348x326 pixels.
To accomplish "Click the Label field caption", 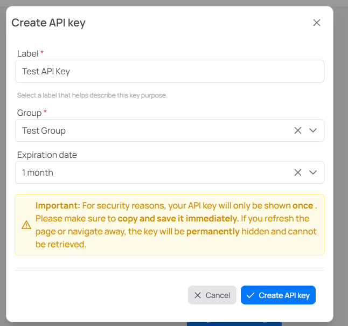I will [x=28, y=53].
